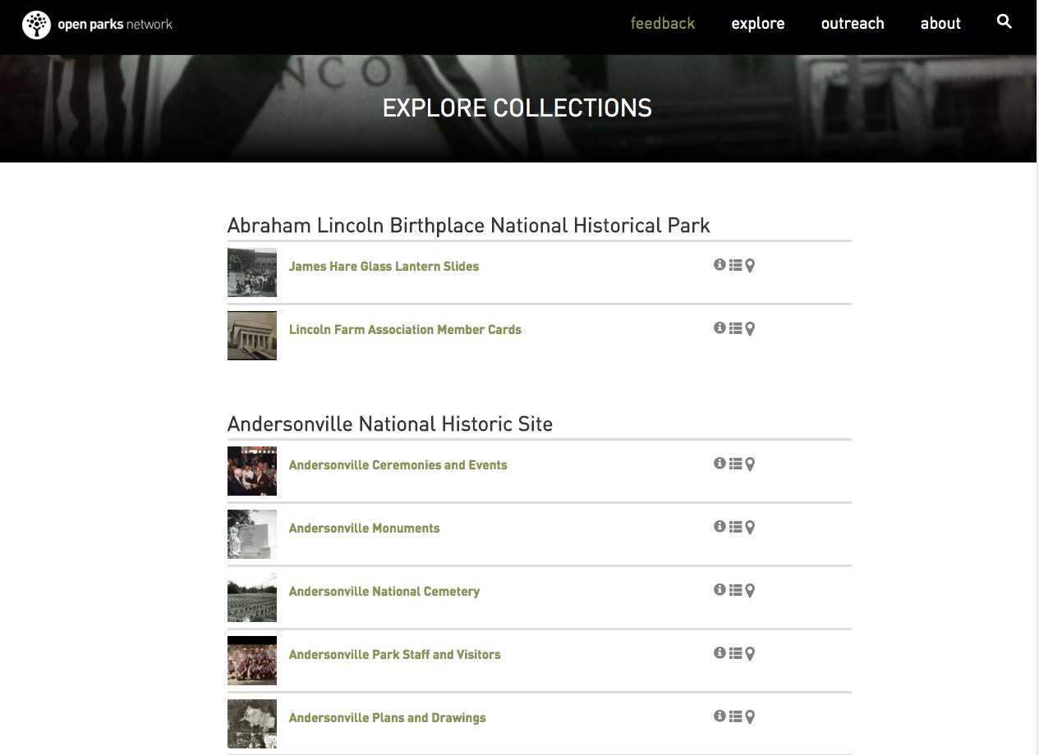Image resolution: width=1039 pixels, height=755 pixels.
Task: Open map pin for Andersonville Monuments
Action: (750, 528)
